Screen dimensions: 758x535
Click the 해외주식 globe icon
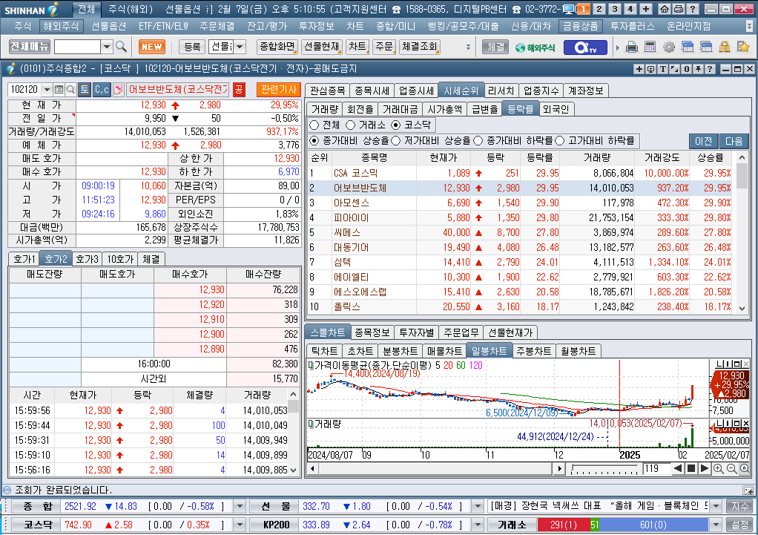pos(535,47)
